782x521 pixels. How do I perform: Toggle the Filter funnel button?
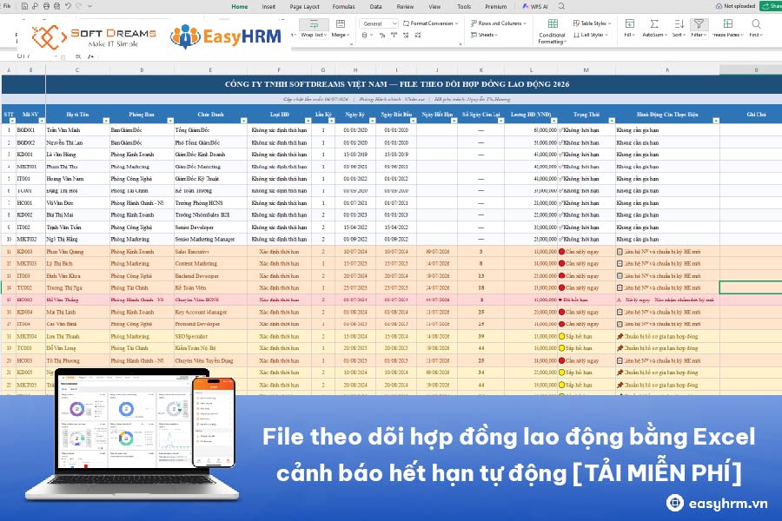click(x=699, y=28)
